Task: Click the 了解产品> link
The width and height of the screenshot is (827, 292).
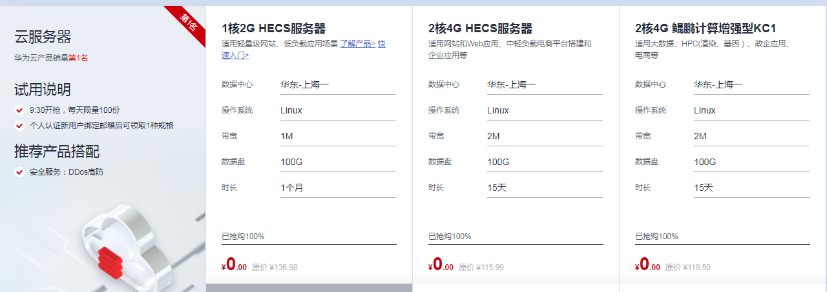Action: pos(358,44)
